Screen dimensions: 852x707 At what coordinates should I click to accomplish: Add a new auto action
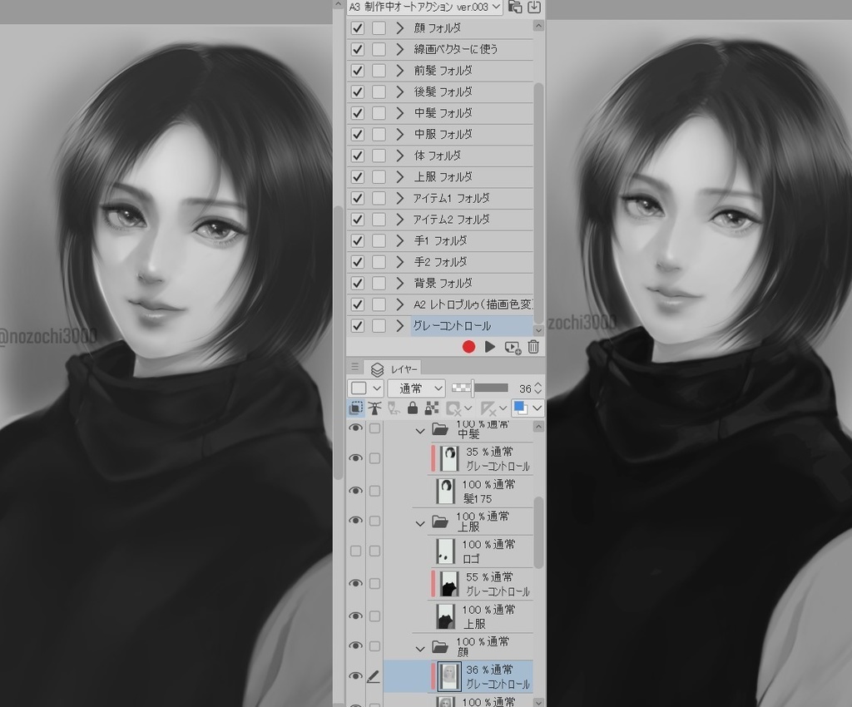tap(513, 347)
